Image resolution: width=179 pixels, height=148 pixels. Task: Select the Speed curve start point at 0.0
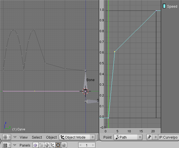click(x=108, y=118)
